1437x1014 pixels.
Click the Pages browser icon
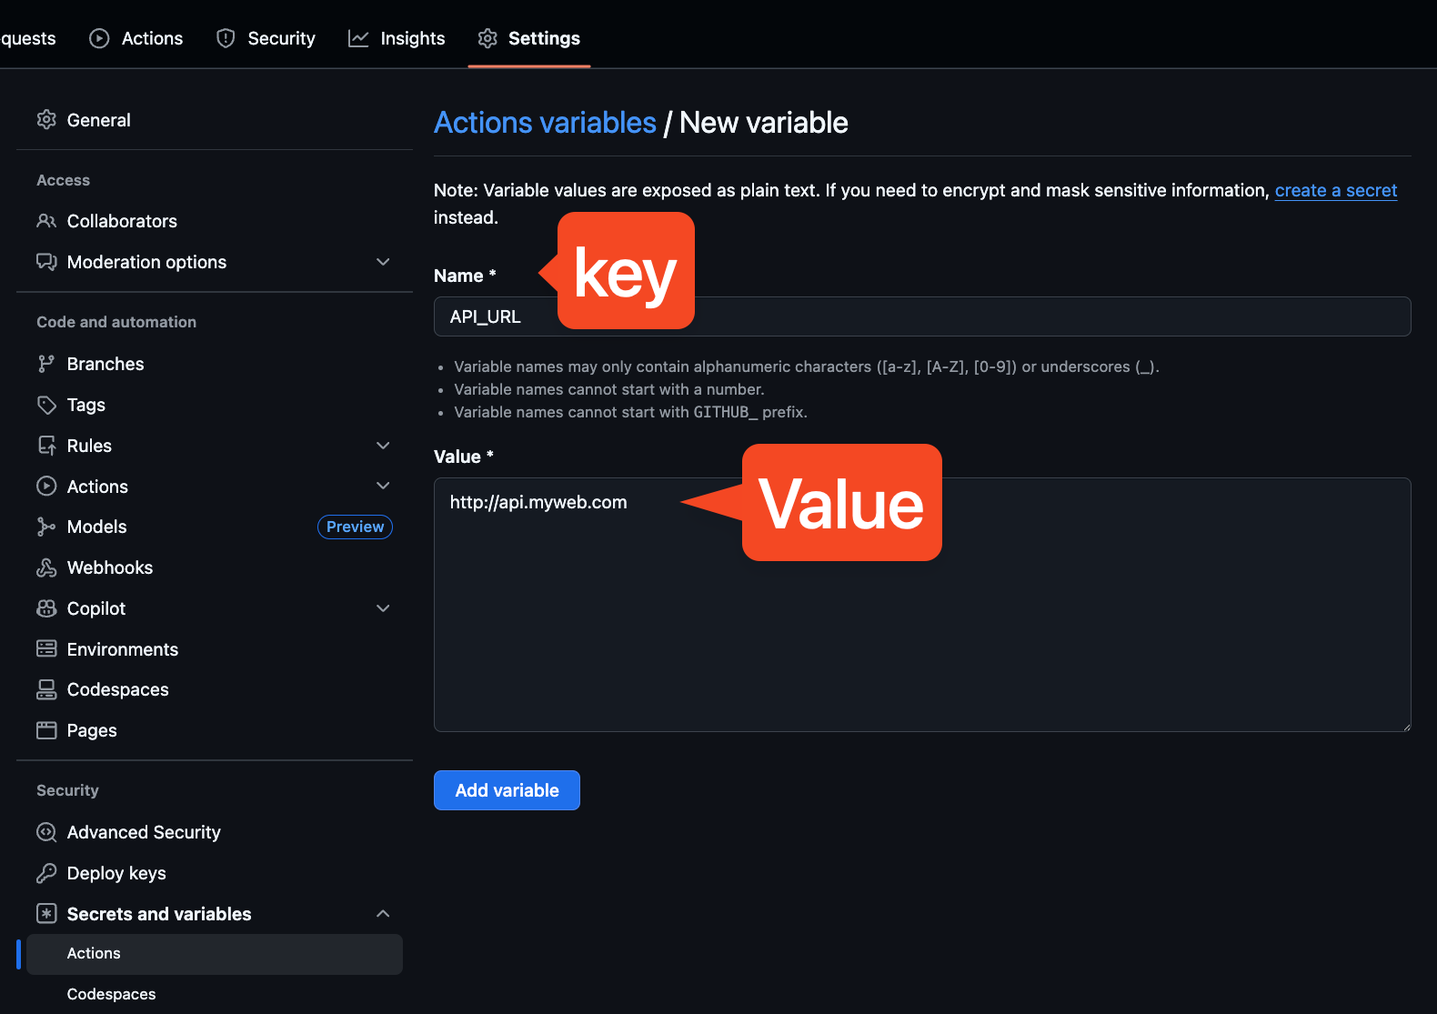coord(46,730)
